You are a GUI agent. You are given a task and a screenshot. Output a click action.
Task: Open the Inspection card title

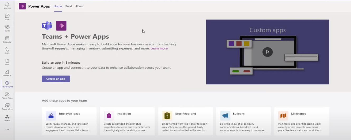tap(124, 114)
